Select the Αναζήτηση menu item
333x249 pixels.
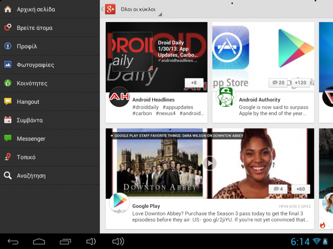(50, 176)
